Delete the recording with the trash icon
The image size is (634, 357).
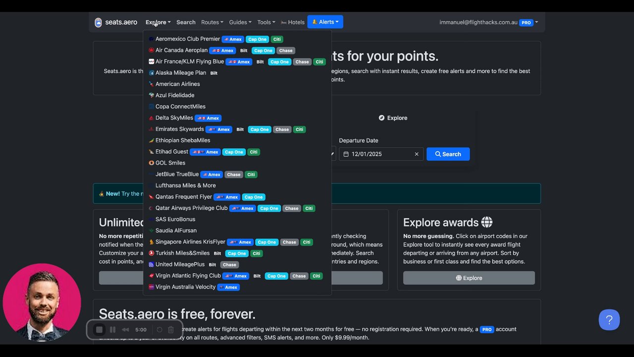tap(171, 330)
